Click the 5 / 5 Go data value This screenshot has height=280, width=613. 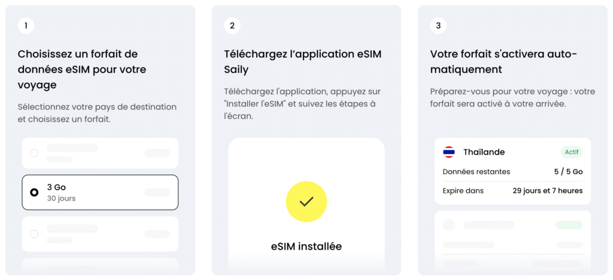tap(569, 171)
